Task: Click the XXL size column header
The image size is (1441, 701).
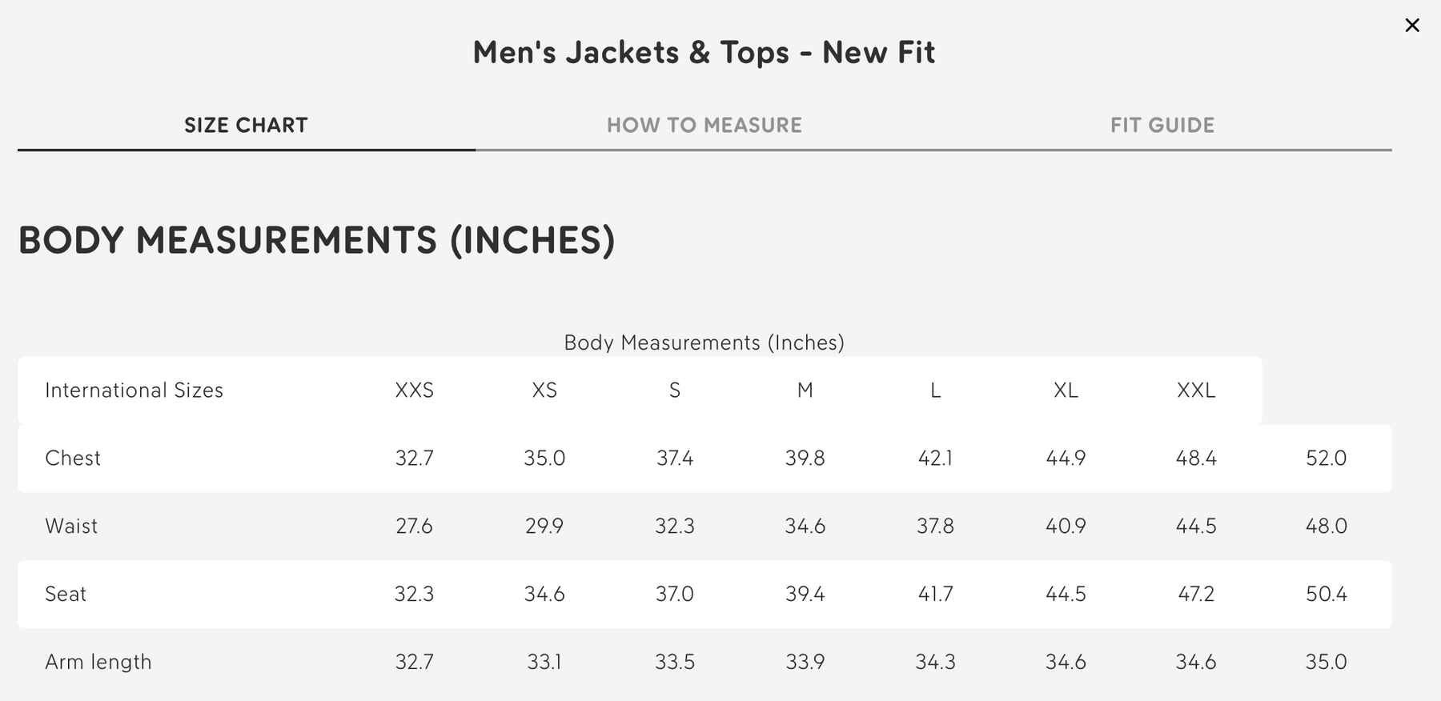Action: [x=1196, y=391]
